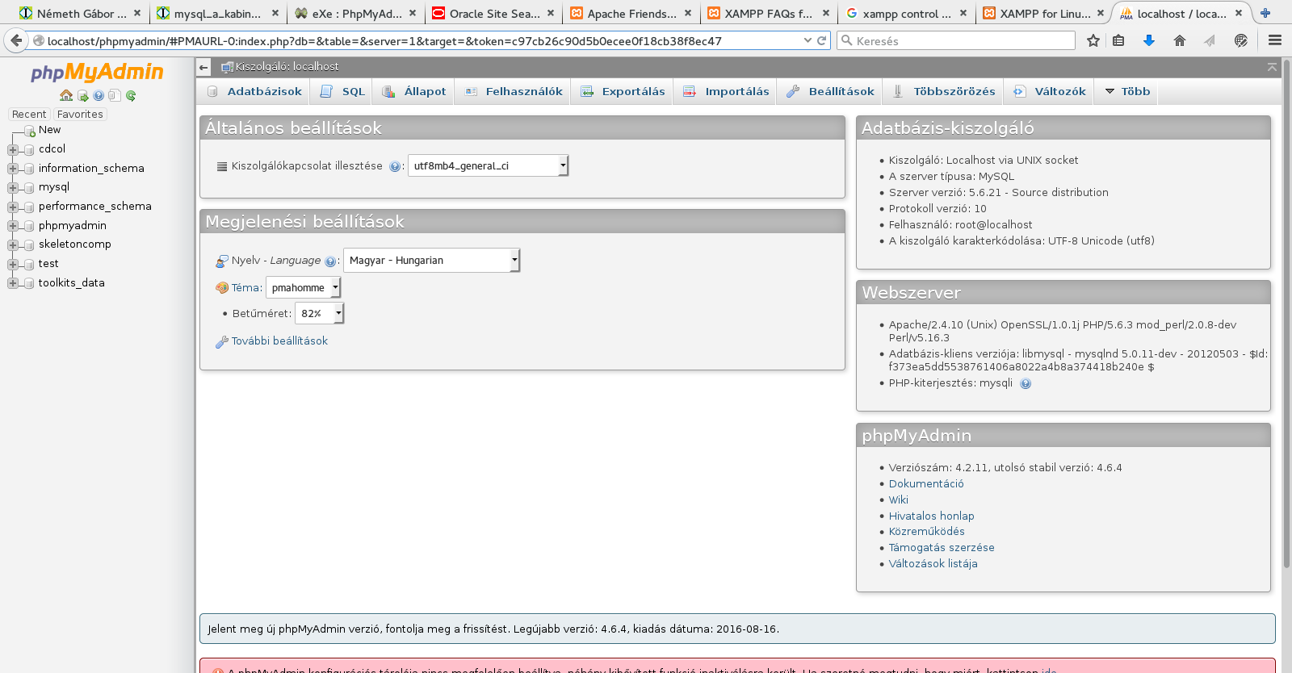Expand the skeletoncomp database node
Image resolution: width=1292 pixels, height=673 pixels.
13,245
